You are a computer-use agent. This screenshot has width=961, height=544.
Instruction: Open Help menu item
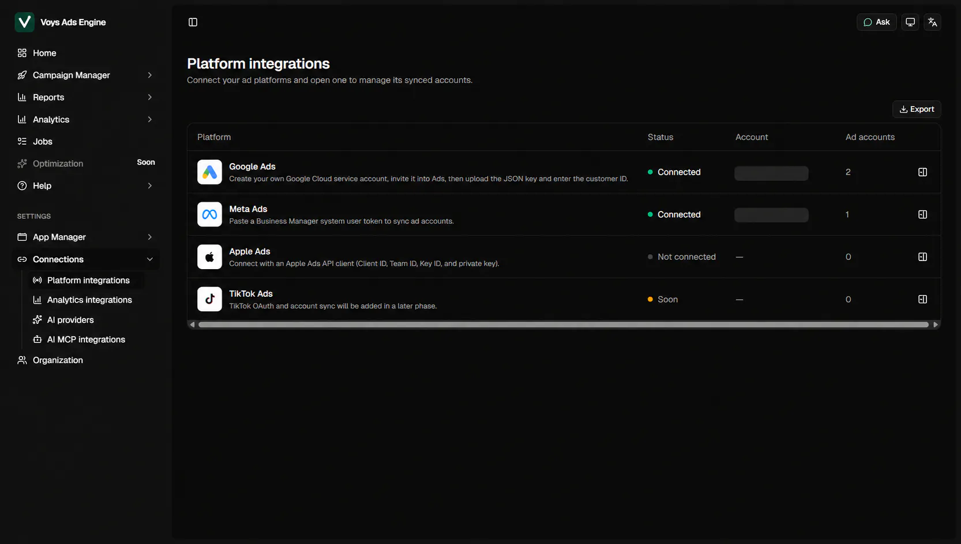85,186
